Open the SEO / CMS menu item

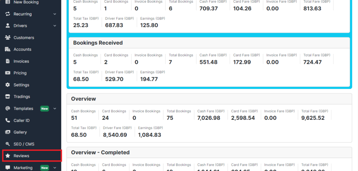24,144
